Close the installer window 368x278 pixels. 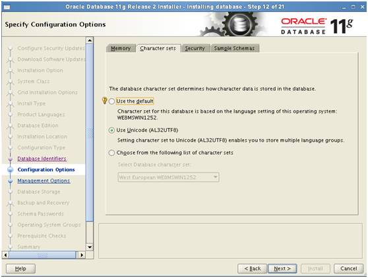pyautogui.click(x=362, y=7)
